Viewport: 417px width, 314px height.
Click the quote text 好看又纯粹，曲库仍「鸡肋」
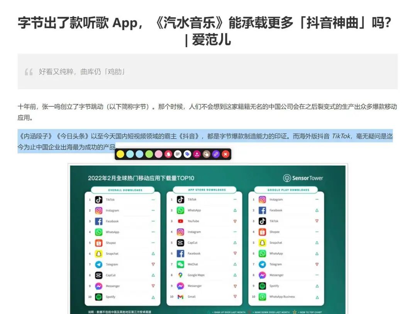pos(81,71)
